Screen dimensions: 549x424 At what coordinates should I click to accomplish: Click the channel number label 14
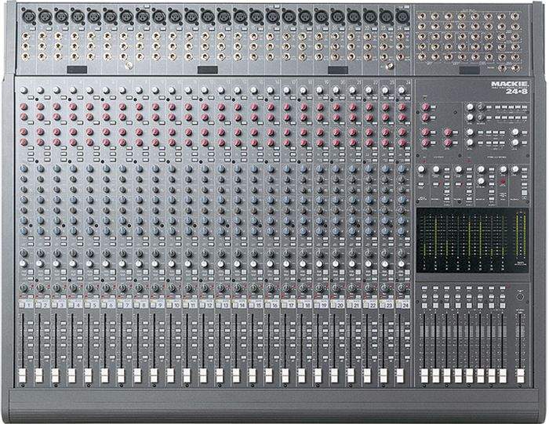click(242, 306)
